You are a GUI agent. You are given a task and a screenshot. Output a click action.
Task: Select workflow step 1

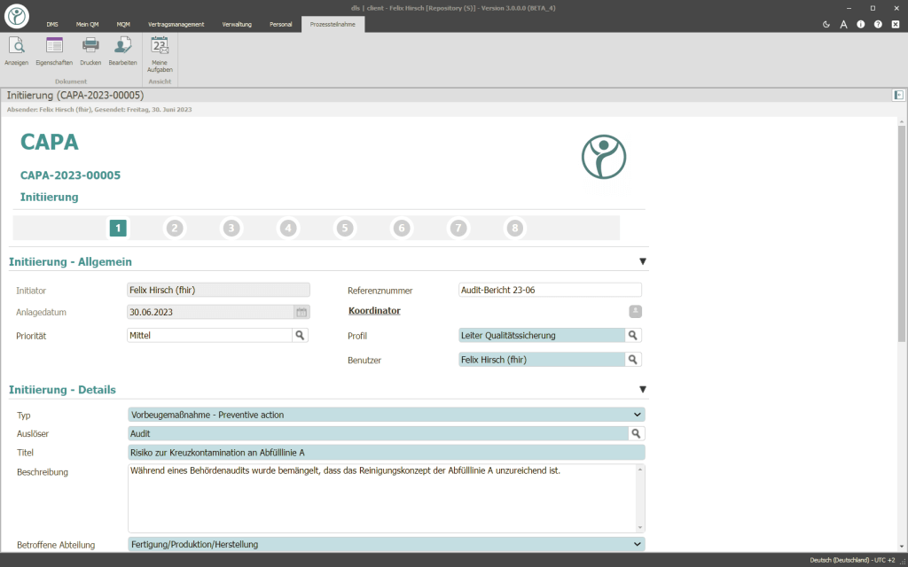click(x=118, y=228)
